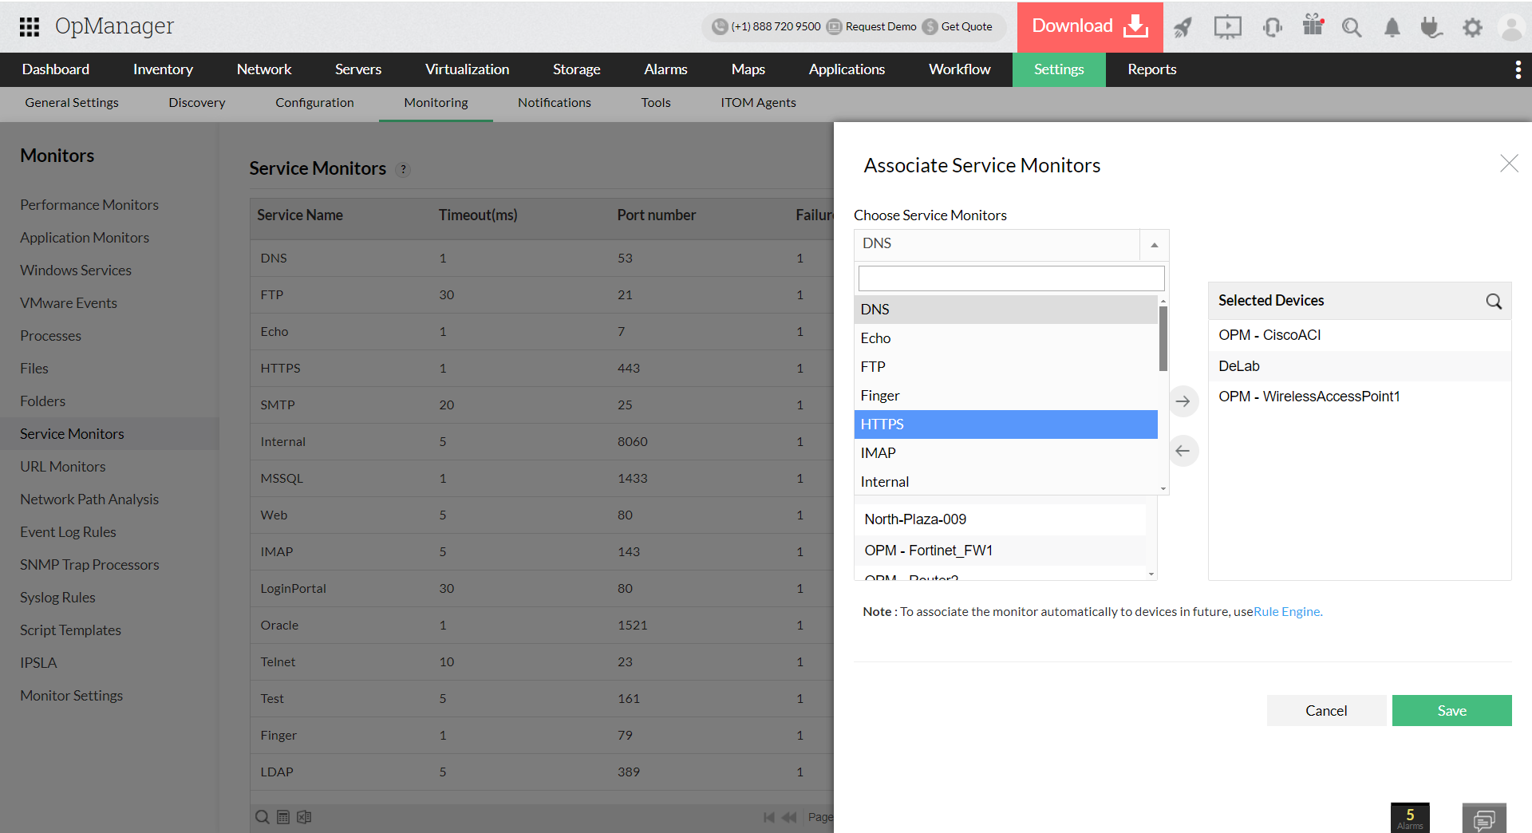The height and width of the screenshot is (833, 1532).
Task: Launch getting started via the rocket icon
Action: [1183, 27]
